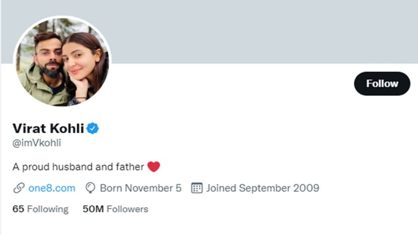Open the one8.com website link
The width and height of the screenshot is (418, 235).
pyautogui.click(x=52, y=188)
